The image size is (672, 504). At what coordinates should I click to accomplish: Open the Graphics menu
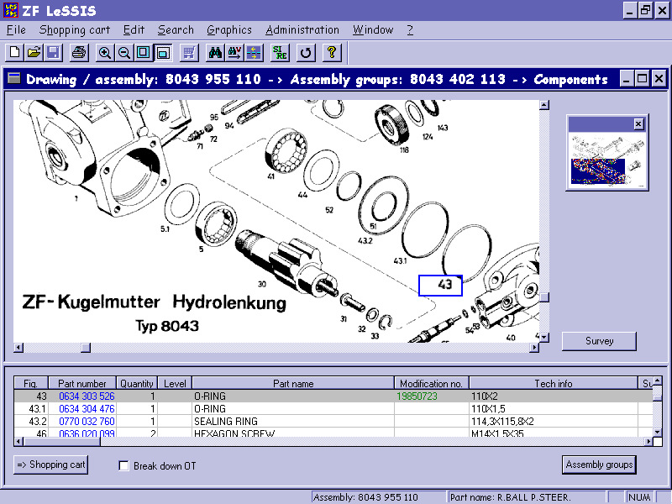point(229,29)
